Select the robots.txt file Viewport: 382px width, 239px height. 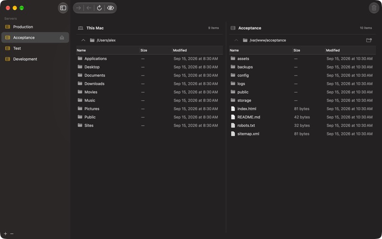[302, 125]
